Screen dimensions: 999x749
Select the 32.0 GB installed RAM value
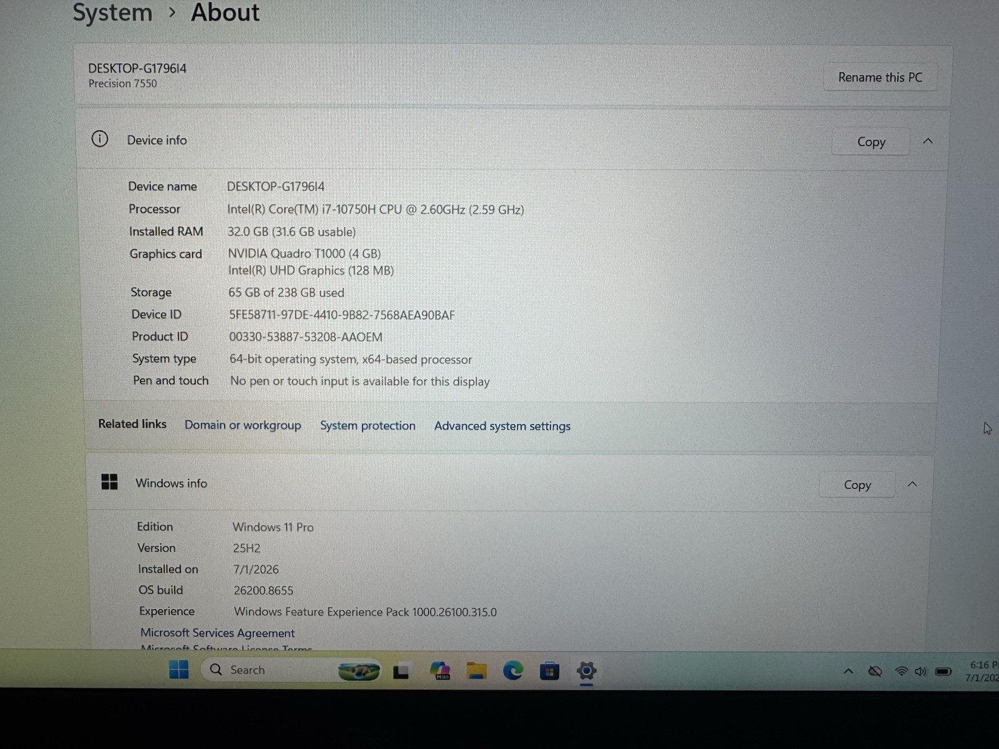[x=292, y=232]
